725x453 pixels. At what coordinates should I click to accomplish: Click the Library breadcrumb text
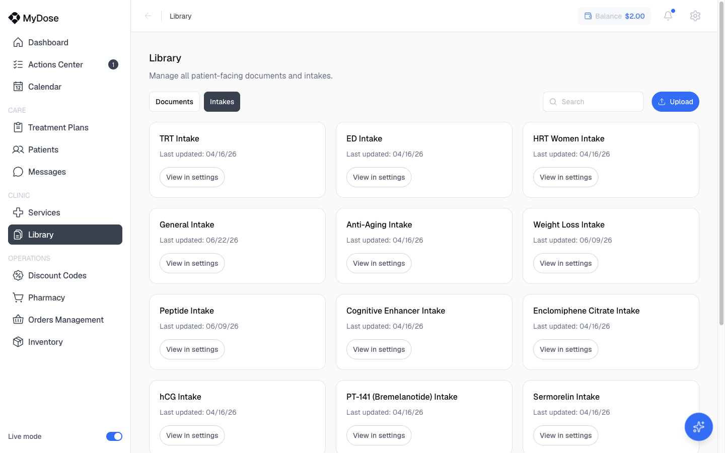coord(180,16)
